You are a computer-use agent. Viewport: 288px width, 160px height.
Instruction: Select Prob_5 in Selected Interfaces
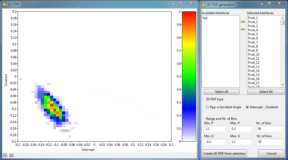tap(253, 34)
